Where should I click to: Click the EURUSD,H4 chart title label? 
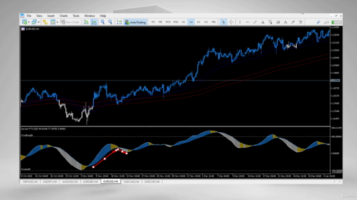point(32,29)
